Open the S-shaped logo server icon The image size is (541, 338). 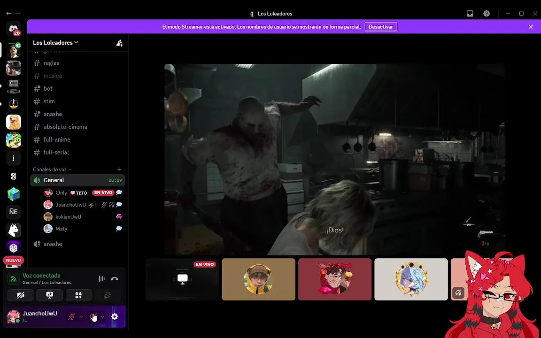(14, 176)
